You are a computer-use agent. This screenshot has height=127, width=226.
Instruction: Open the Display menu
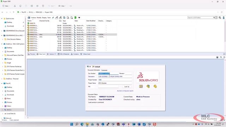point(44,18)
